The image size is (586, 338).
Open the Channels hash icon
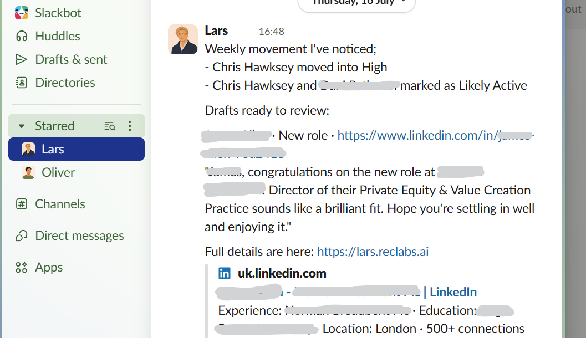pyautogui.click(x=21, y=204)
